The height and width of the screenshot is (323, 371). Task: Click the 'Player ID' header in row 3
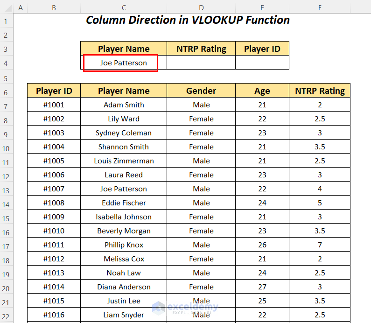click(262, 49)
